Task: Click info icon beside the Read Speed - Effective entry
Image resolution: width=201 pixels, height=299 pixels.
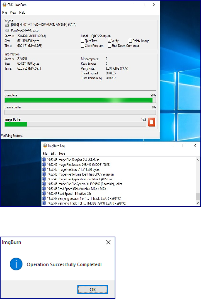Action: tap(44, 193)
